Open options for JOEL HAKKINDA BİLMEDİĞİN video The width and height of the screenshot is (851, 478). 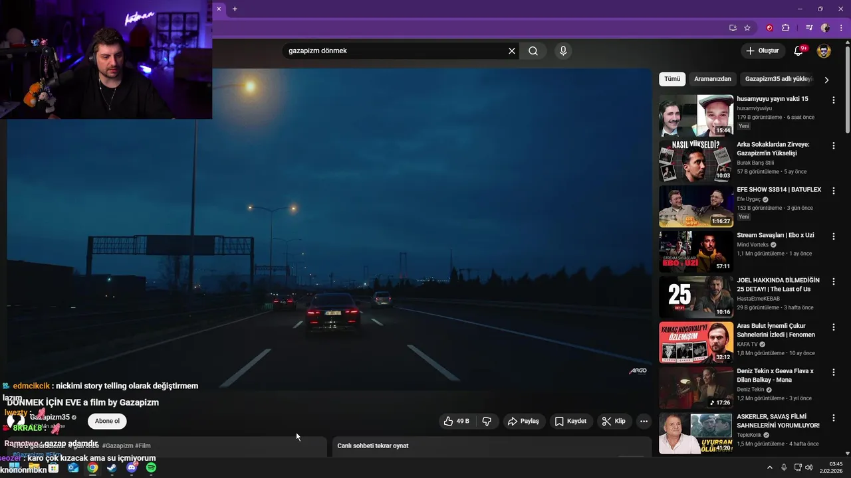point(833,281)
